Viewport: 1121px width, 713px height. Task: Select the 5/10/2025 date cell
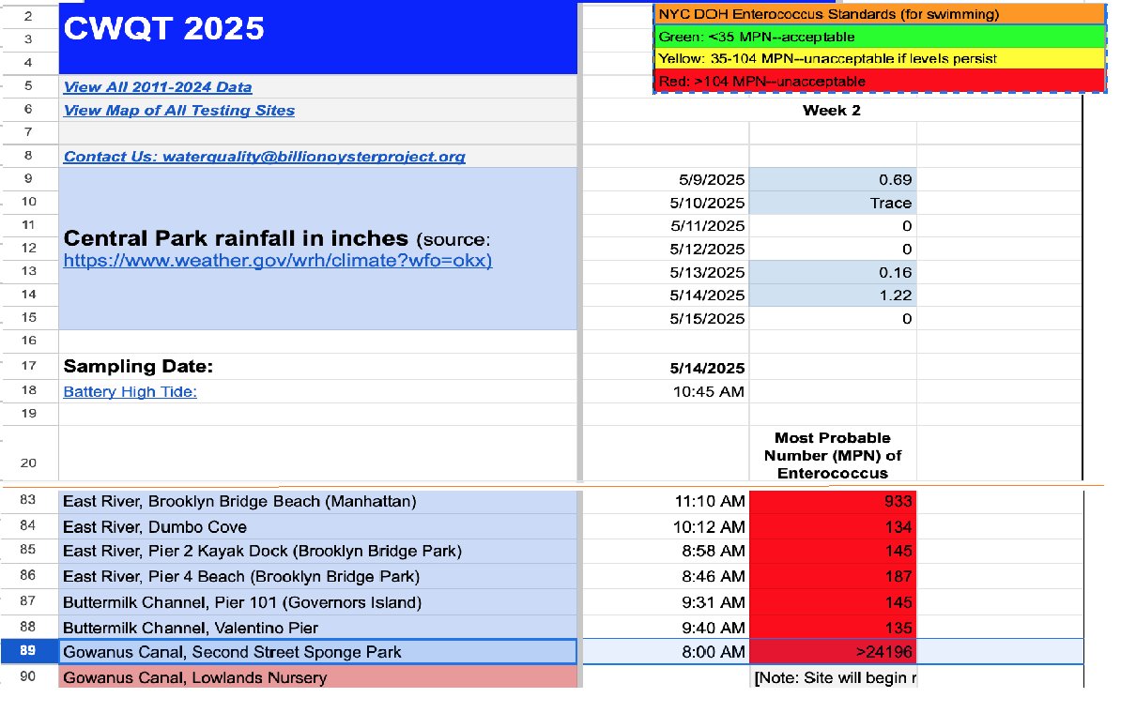pos(667,203)
